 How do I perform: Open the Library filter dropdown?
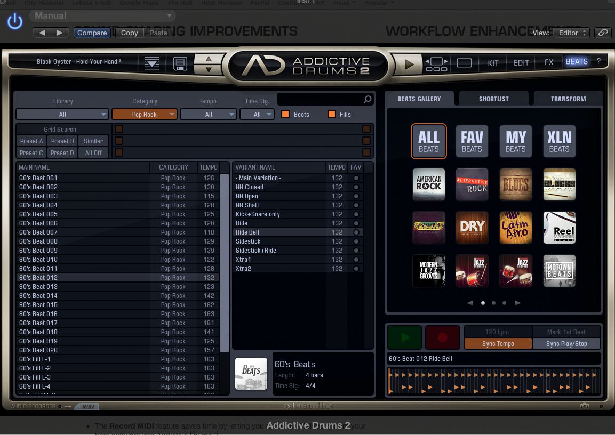[62, 115]
